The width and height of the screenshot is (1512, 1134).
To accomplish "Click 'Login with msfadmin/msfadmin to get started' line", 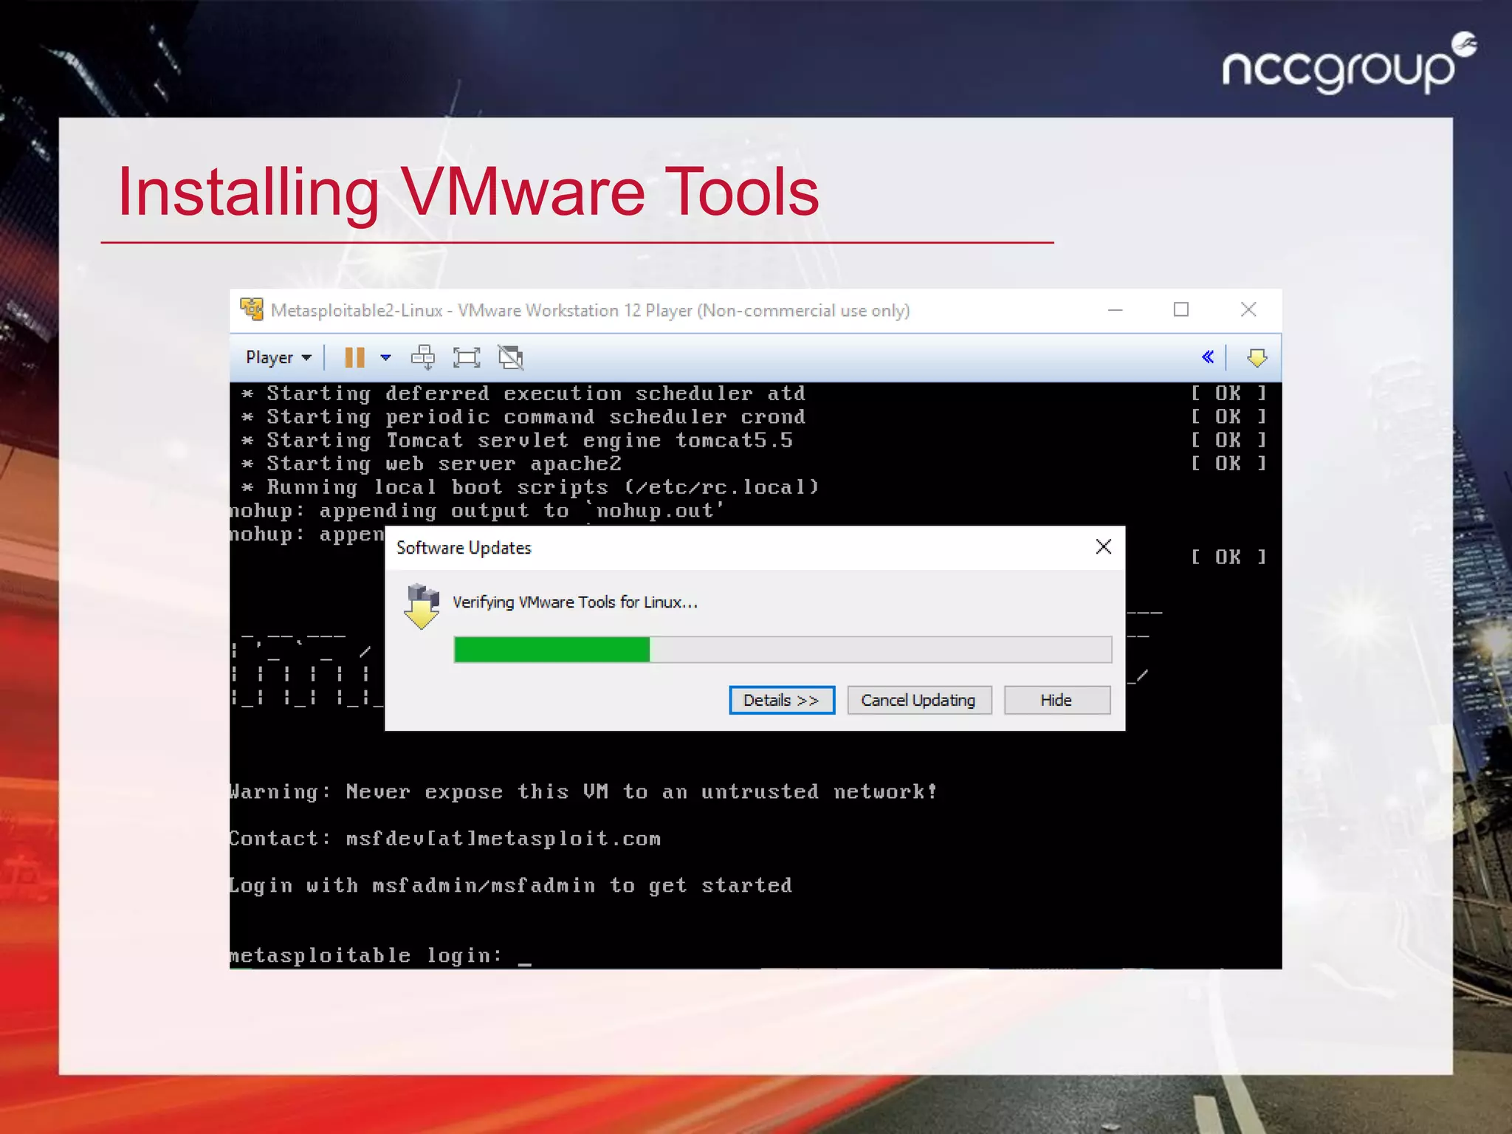I will pos(511,886).
